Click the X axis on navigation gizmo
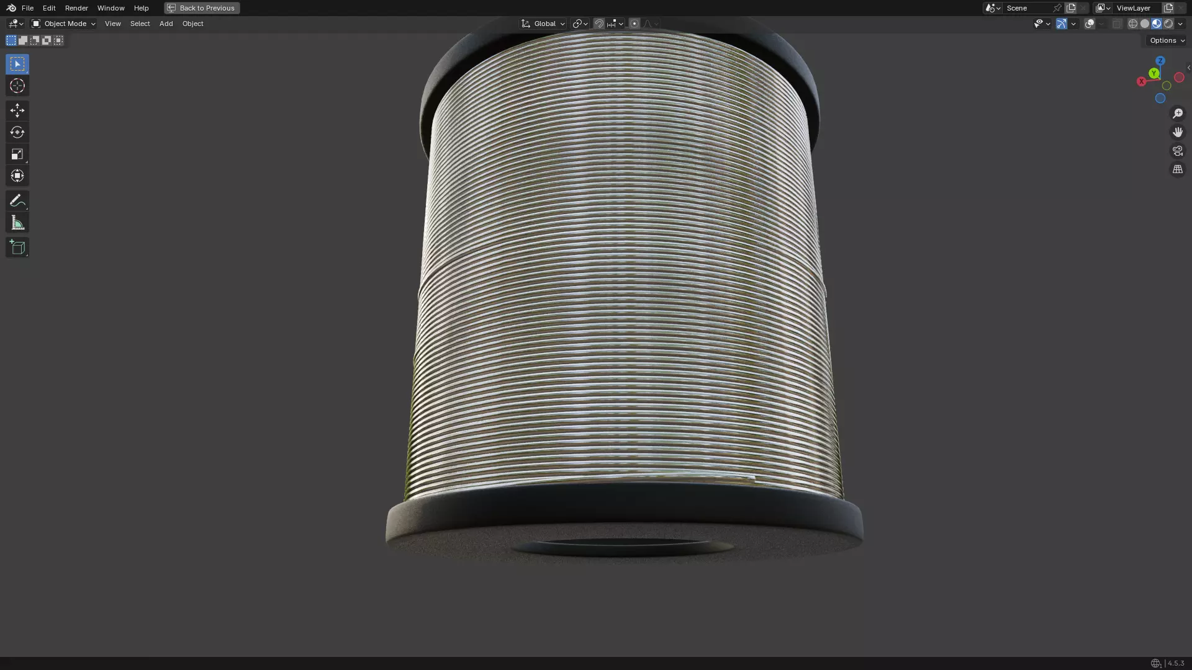 (x=1141, y=81)
